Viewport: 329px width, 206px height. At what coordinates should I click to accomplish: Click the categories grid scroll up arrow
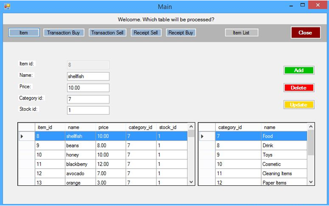(311, 127)
